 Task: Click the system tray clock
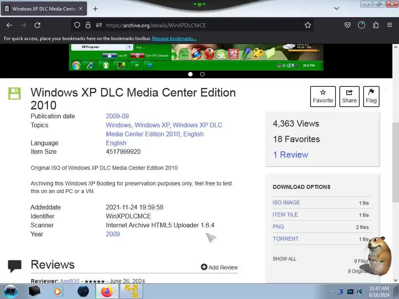pos(379,292)
